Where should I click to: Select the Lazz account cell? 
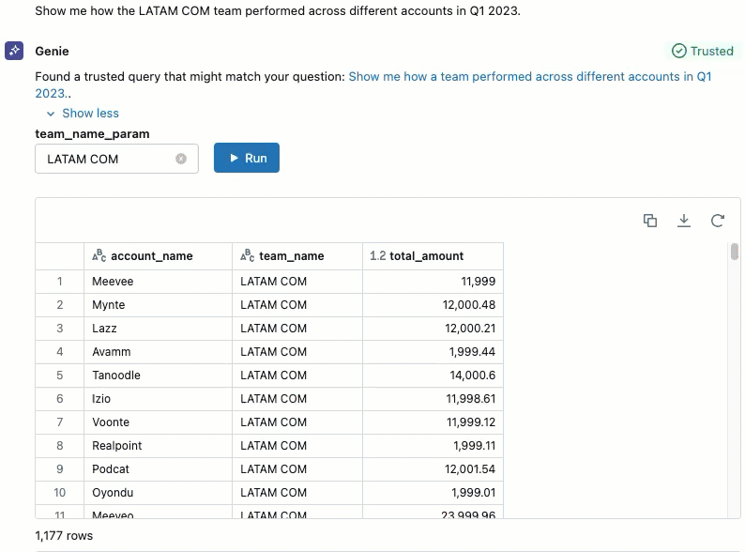(159, 329)
